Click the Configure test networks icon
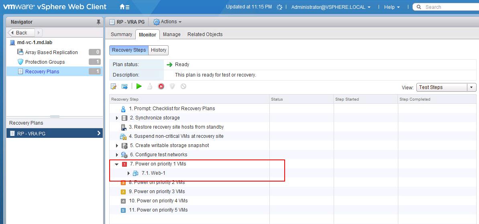This screenshot has width=479, height=224. click(x=124, y=155)
